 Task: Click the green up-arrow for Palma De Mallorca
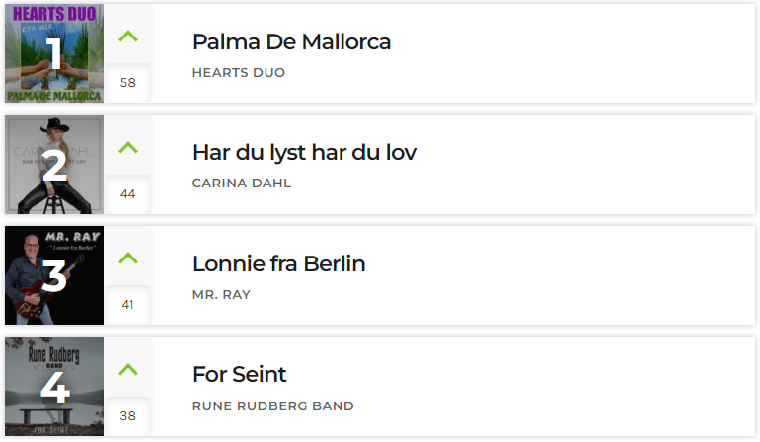pos(128,37)
